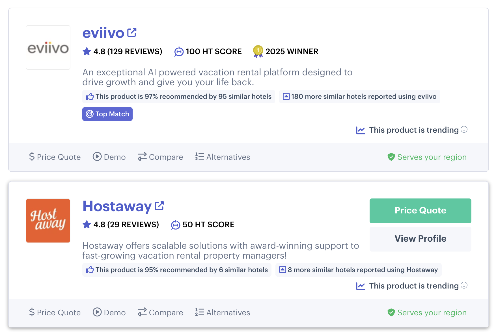Click the trending chart icon in the Hostaway card
The height and width of the screenshot is (332, 496).
coord(361,286)
